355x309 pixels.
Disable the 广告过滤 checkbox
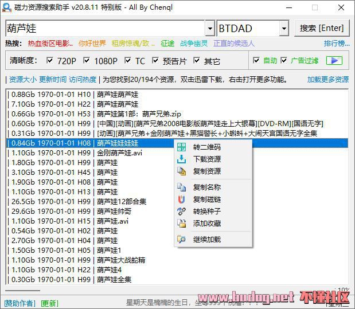(x=283, y=61)
